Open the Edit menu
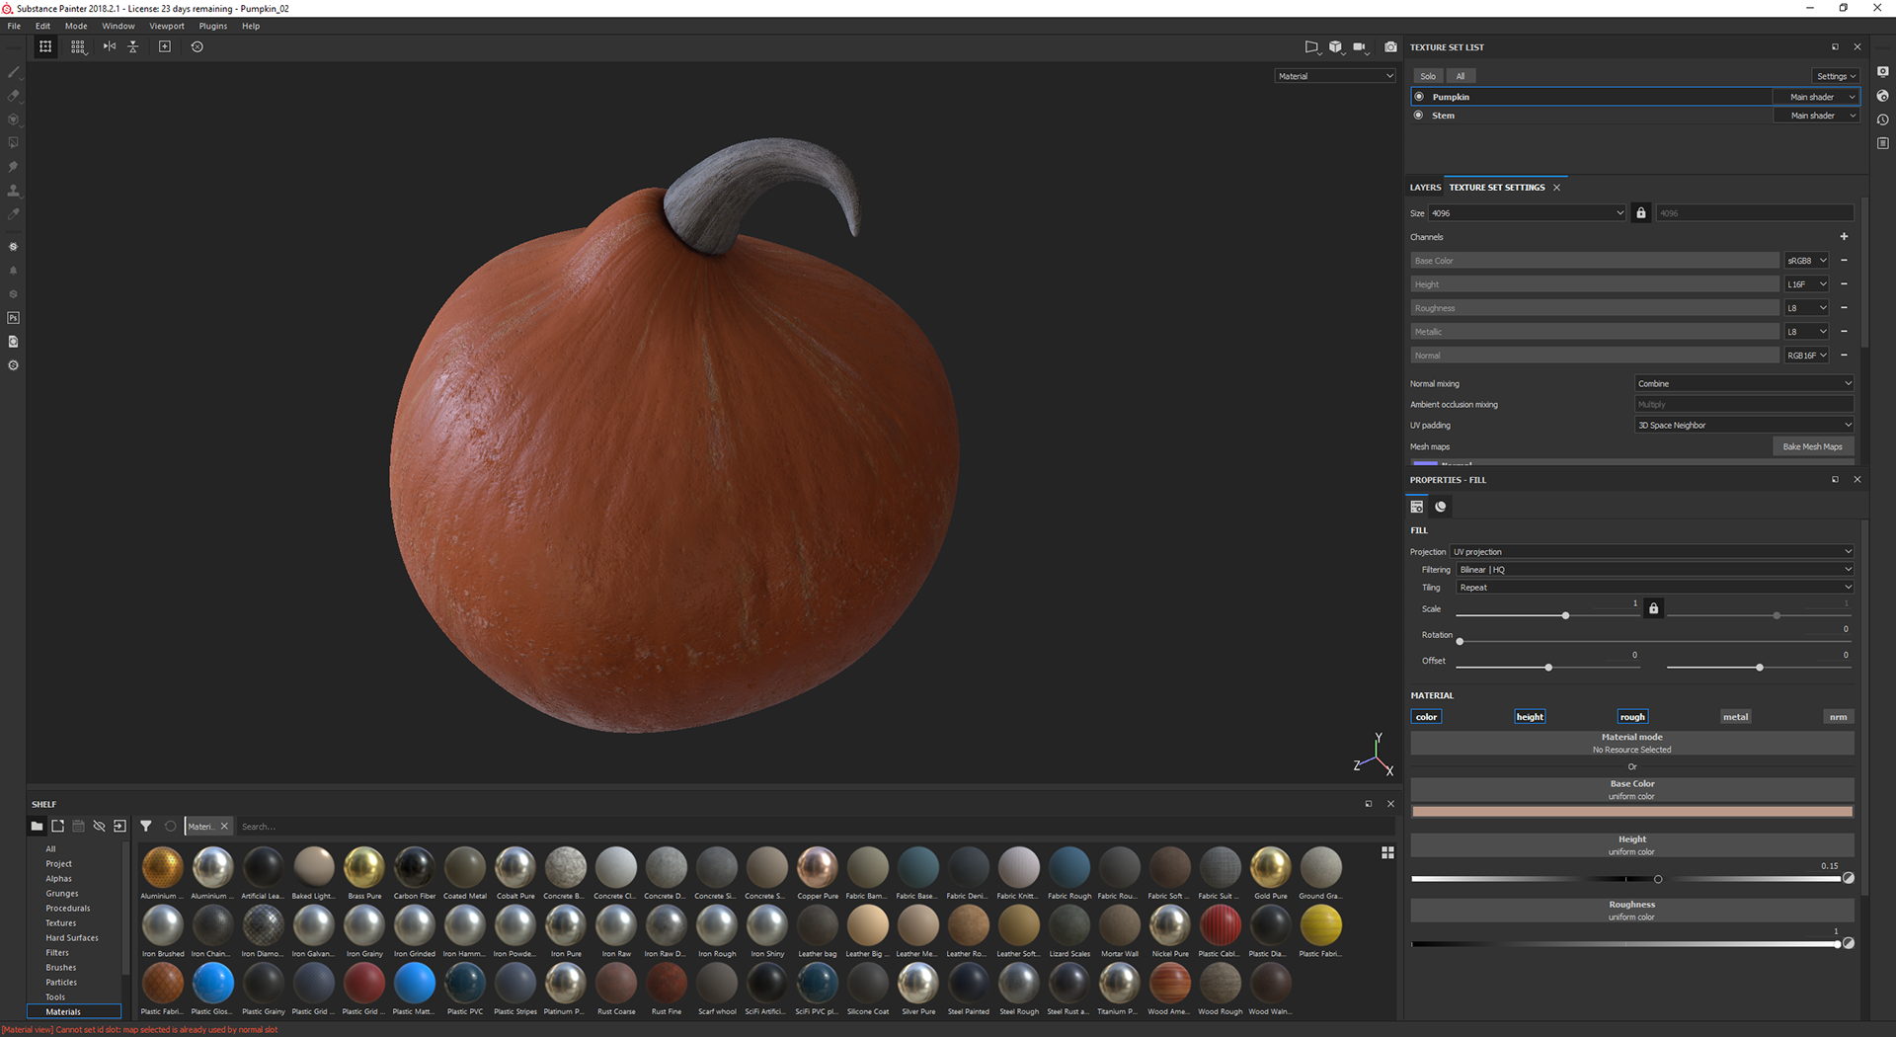 pyautogui.click(x=43, y=26)
